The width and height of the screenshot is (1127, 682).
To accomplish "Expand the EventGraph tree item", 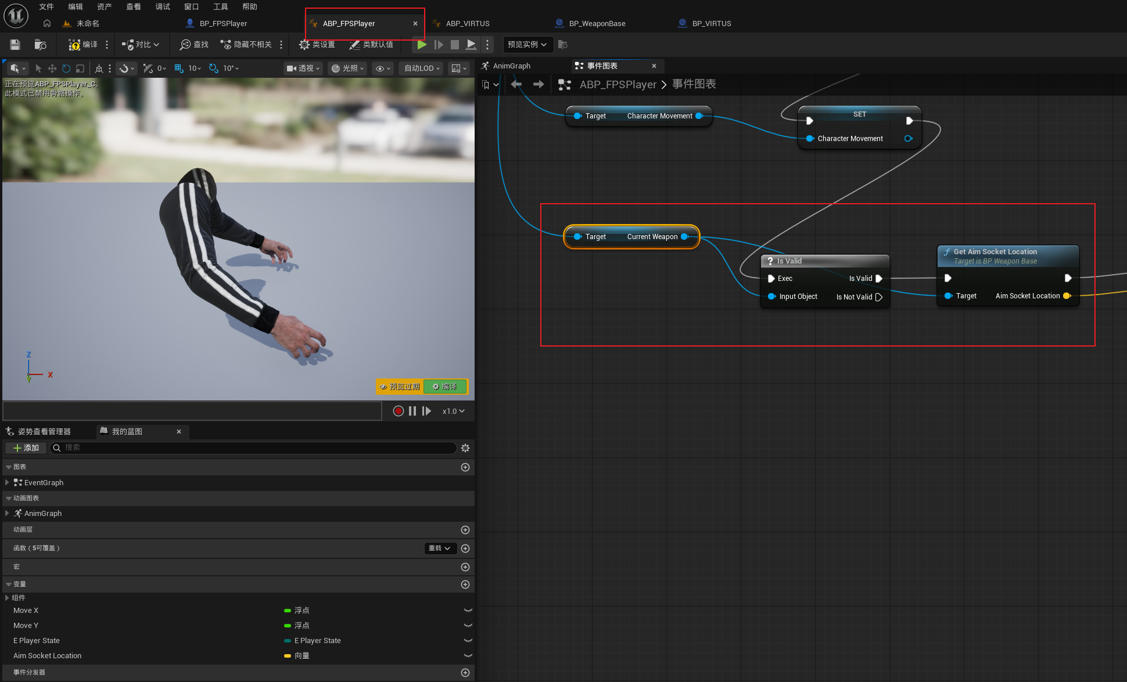I will click(x=7, y=483).
